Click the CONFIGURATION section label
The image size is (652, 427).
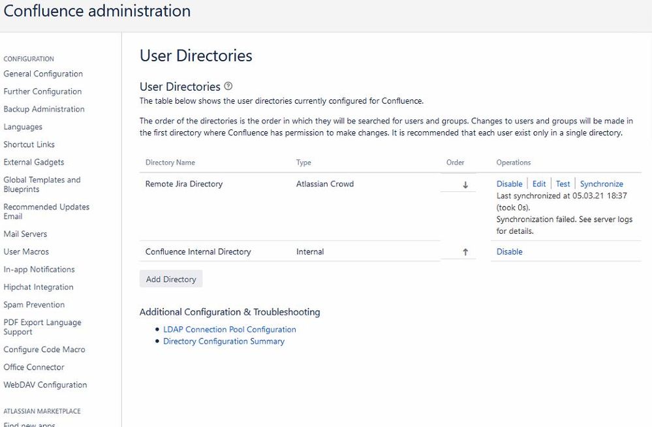tap(29, 59)
